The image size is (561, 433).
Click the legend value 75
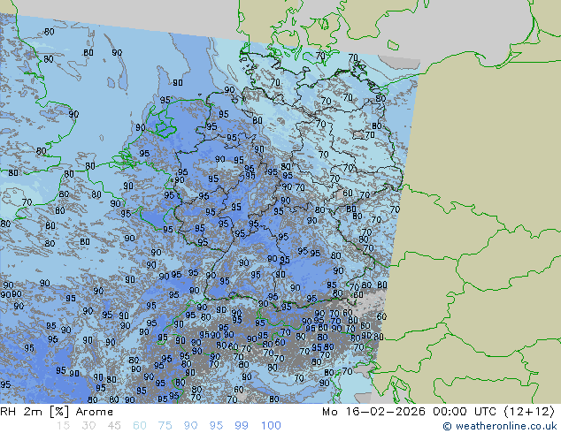[165, 426]
